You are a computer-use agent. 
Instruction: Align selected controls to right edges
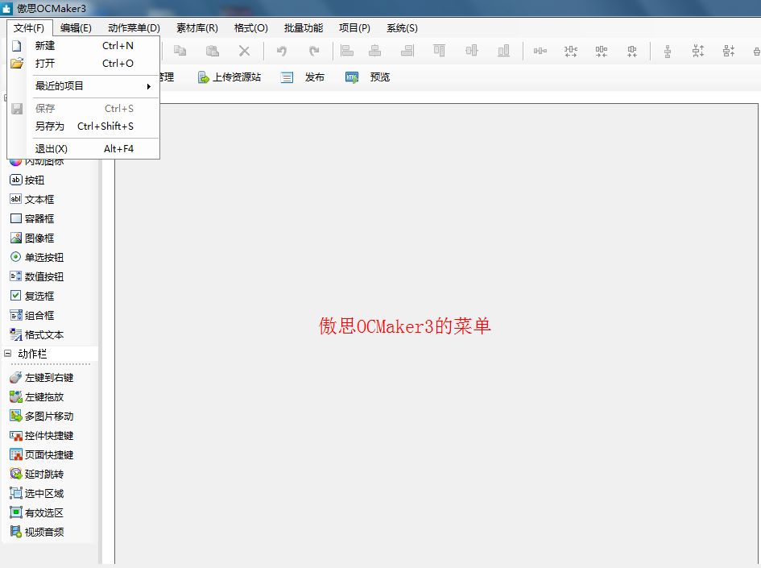(x=407, y=51)
